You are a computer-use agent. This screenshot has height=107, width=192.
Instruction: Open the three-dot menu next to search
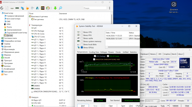coord(109,8)
